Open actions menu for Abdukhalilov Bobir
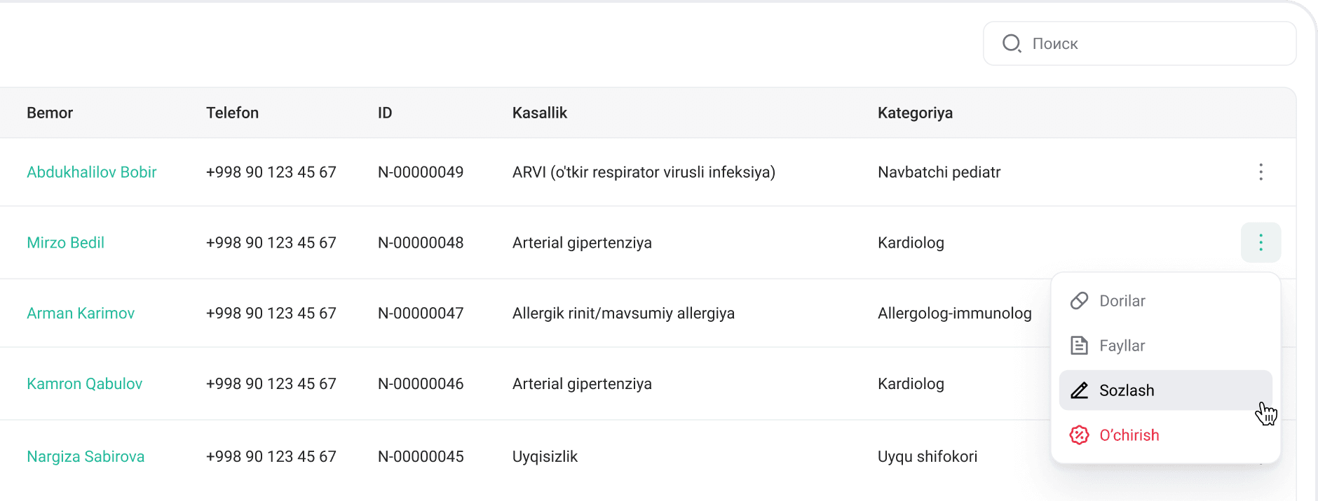 [1261, 172]
